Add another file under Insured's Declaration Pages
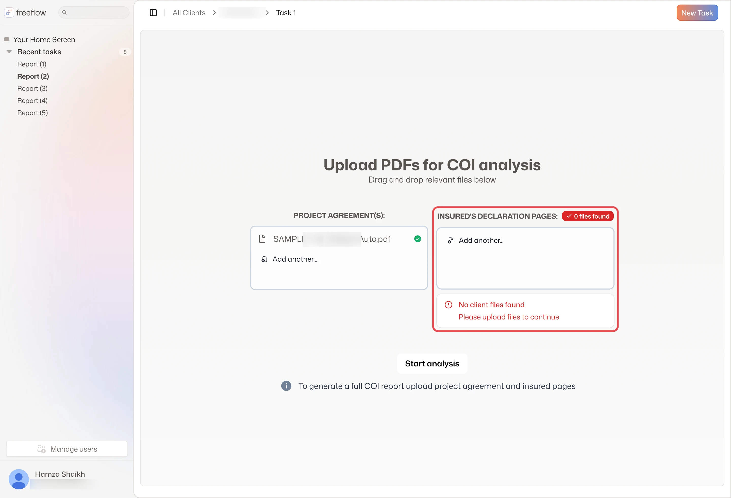This screenshot has width=731, height=498. (x=481, y=240)
